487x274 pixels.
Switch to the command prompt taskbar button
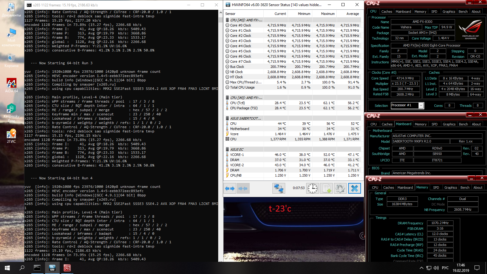click(37, 268)
